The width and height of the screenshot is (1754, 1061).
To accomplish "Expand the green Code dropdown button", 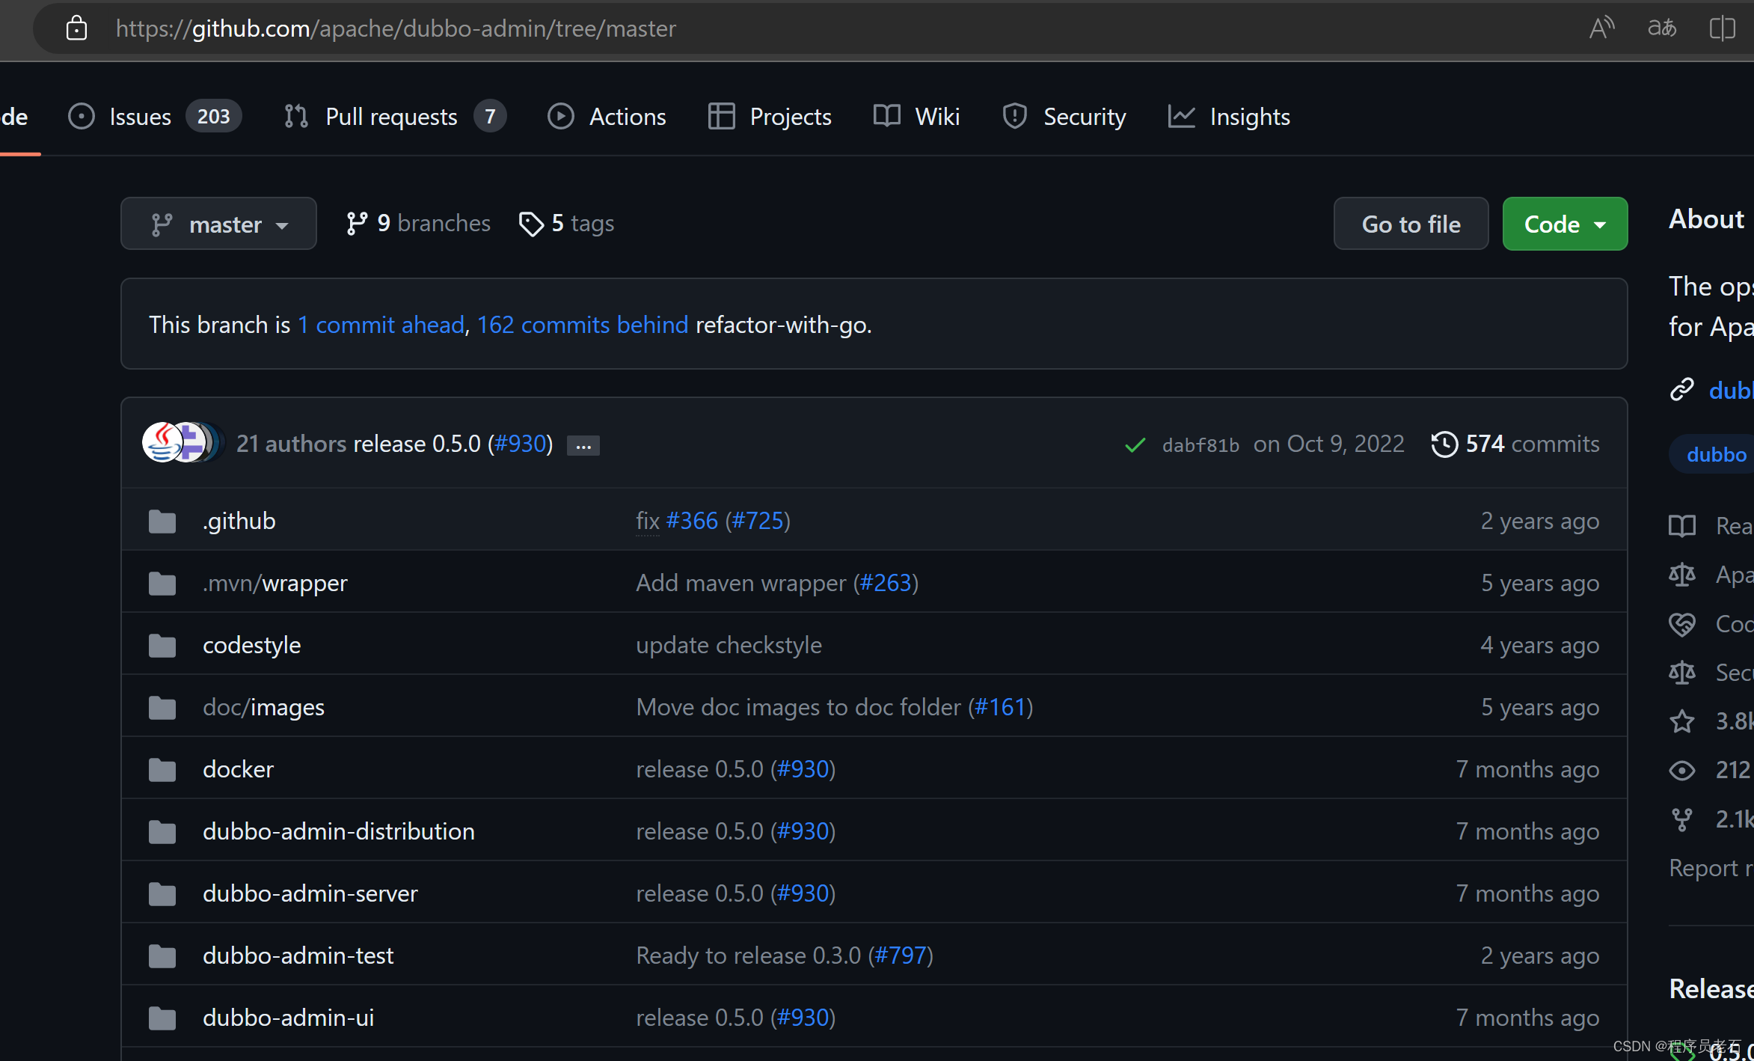I will [x=1564, y=224].
